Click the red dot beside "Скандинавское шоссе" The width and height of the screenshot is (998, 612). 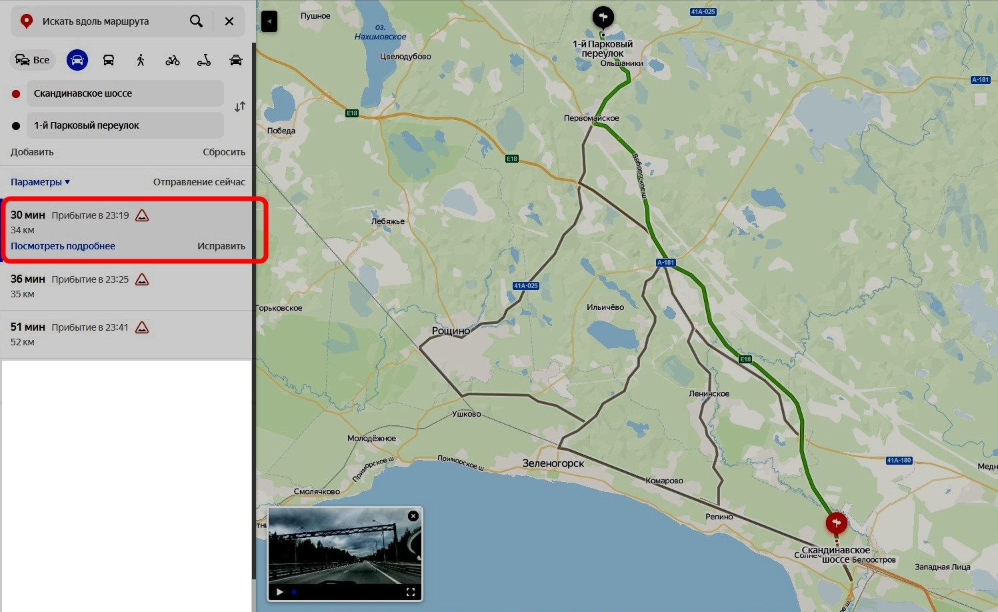(x=16, y=94)
